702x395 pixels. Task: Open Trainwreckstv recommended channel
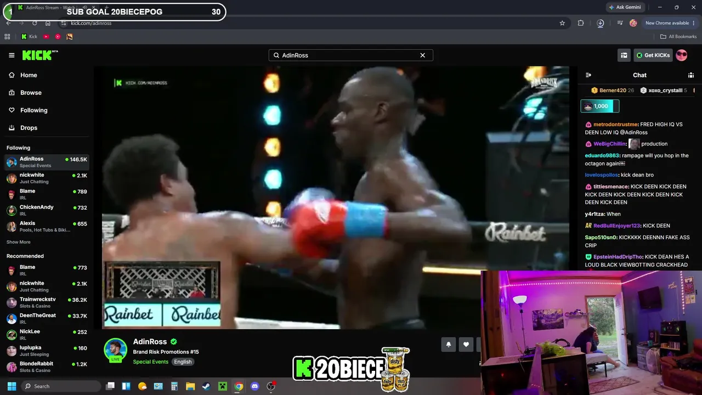pos(47,302)
